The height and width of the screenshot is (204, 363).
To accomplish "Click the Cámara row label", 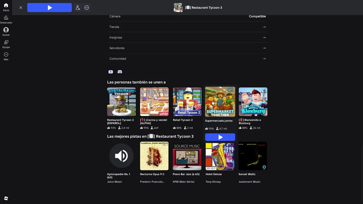I will (115, 16).
